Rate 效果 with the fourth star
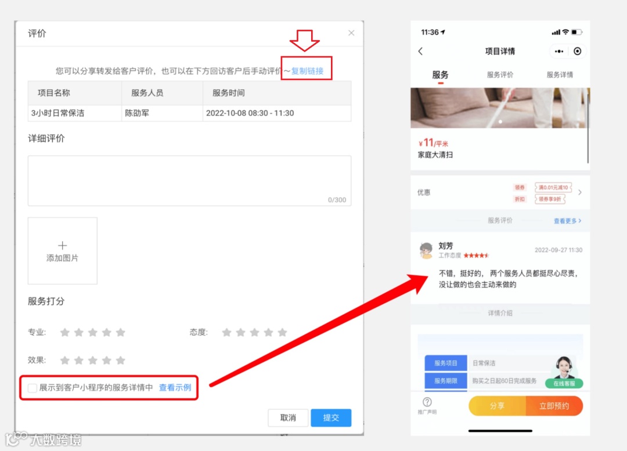Viewport: 627px width, 451px height. point(106,361)
